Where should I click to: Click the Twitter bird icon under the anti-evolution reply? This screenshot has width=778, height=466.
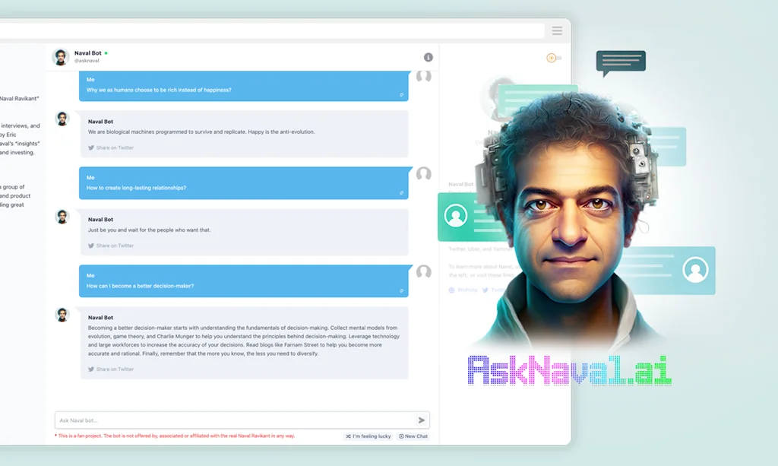(x=92, y=147)
